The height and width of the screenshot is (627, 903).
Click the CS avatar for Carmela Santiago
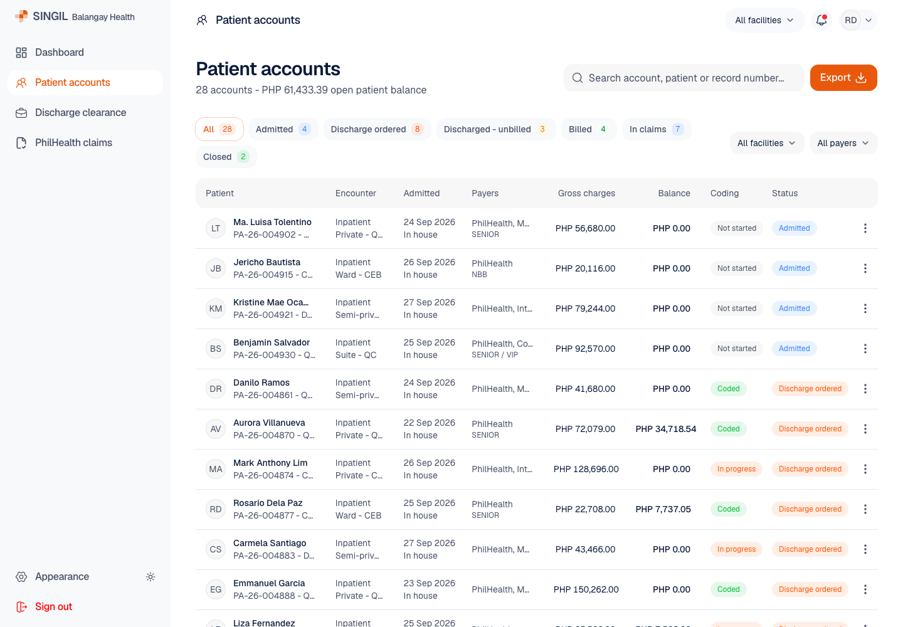(216, 549)
